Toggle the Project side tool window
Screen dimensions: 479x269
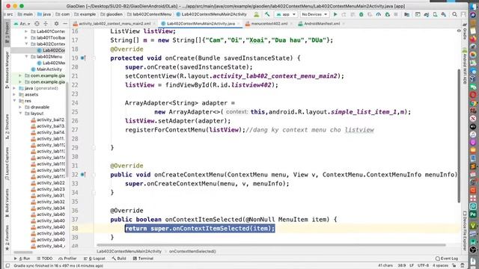click(x=7, y=33)
